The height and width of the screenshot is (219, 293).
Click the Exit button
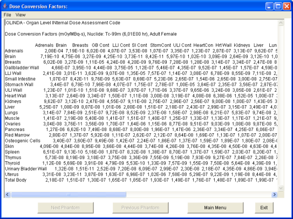pyautogui.click(x=264, y=208)
